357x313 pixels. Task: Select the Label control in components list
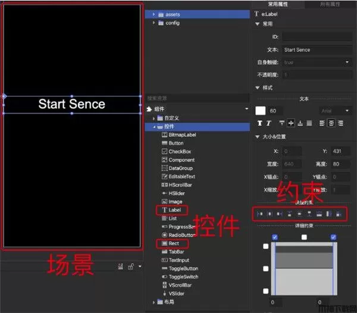tap(174, 210)
